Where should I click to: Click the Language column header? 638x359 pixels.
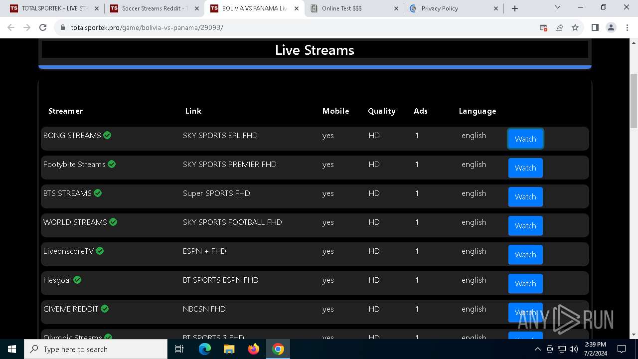tap(478, 111)
